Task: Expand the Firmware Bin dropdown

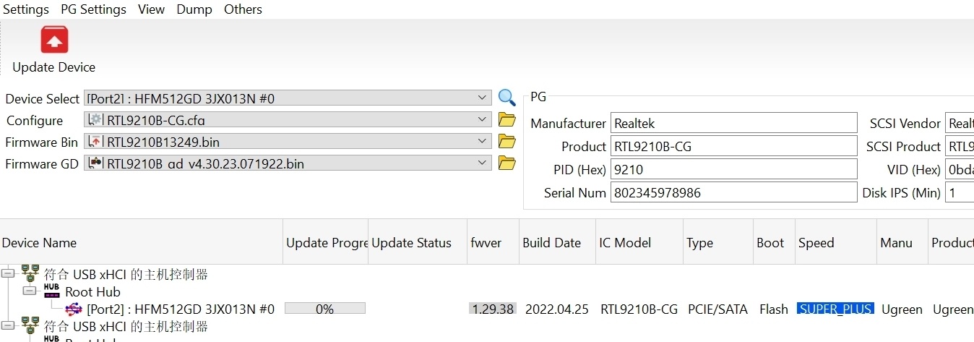Action: (483, 142)
